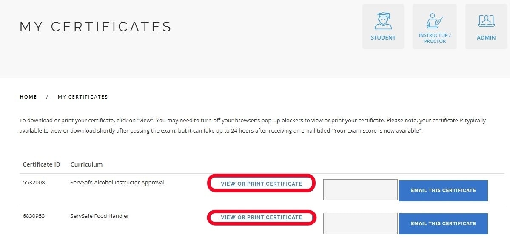Email the ServSafe Food Handler certificate
Screen dimensions: 510x240
tap(443, 223)
